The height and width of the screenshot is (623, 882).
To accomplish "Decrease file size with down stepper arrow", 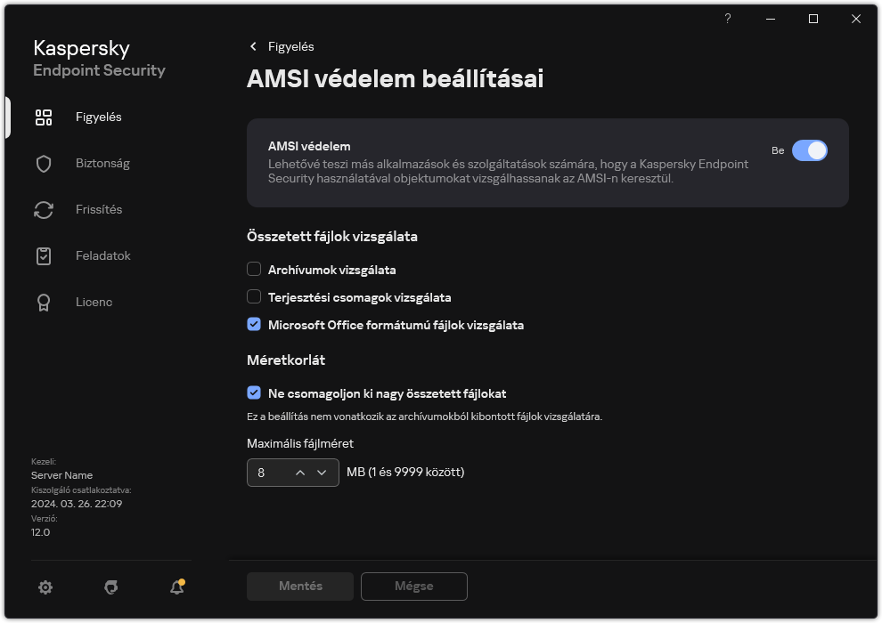I will point(323,473).
